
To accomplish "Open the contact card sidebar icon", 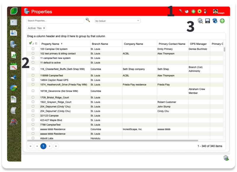I will (14, 33).
